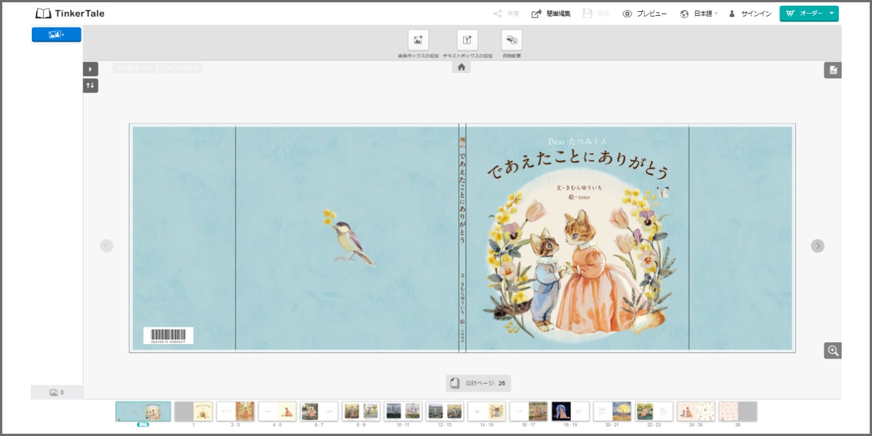The width and height of the screenshot is (872, 436).
Task: Open the page notes icon at right
Action: point(833,70)
